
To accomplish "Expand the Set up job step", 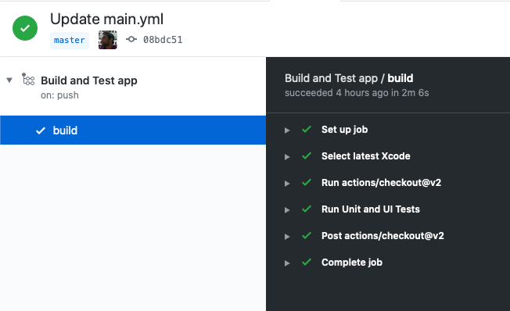I will click(287, 130).
